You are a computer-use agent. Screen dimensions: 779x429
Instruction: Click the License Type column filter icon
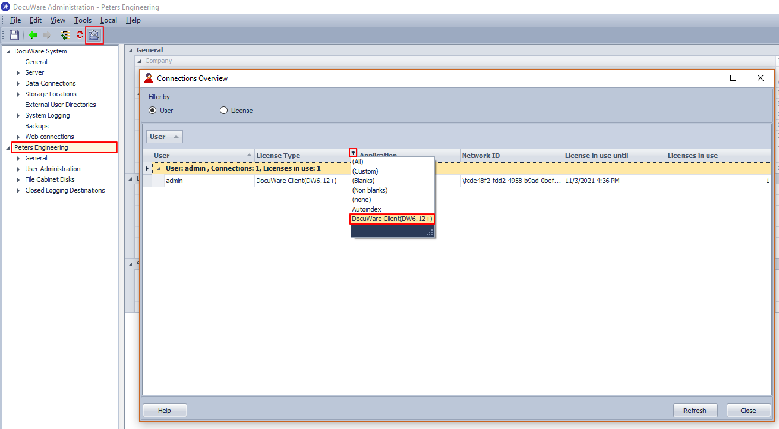click(353, 153)
